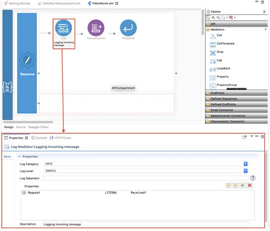The height and width of the screenshot is (231, 270).
Task: Select the PayloadFactory mediator node
Action: (x=96, y=28)
